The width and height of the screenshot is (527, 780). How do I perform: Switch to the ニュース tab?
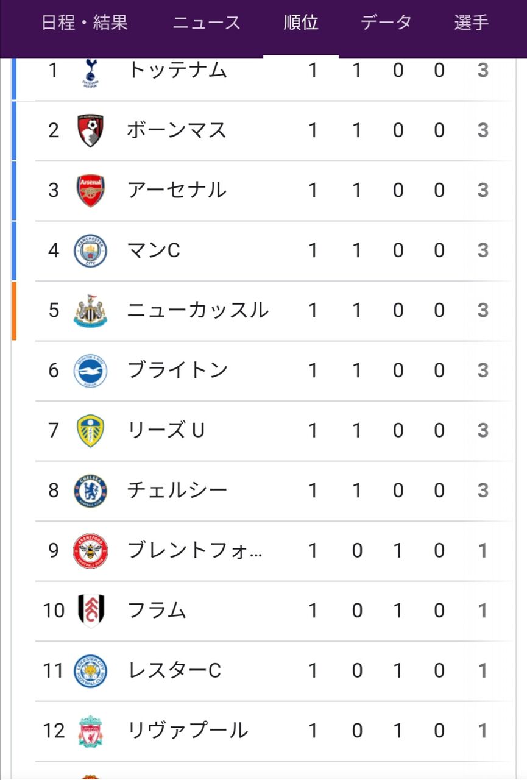[207, 23]
